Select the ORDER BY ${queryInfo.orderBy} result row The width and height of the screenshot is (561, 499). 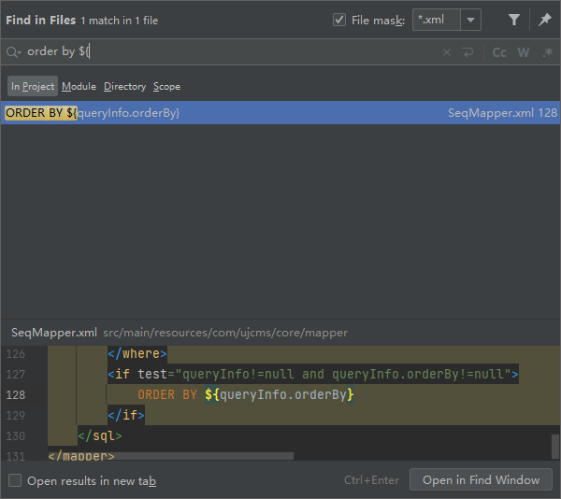280,112
